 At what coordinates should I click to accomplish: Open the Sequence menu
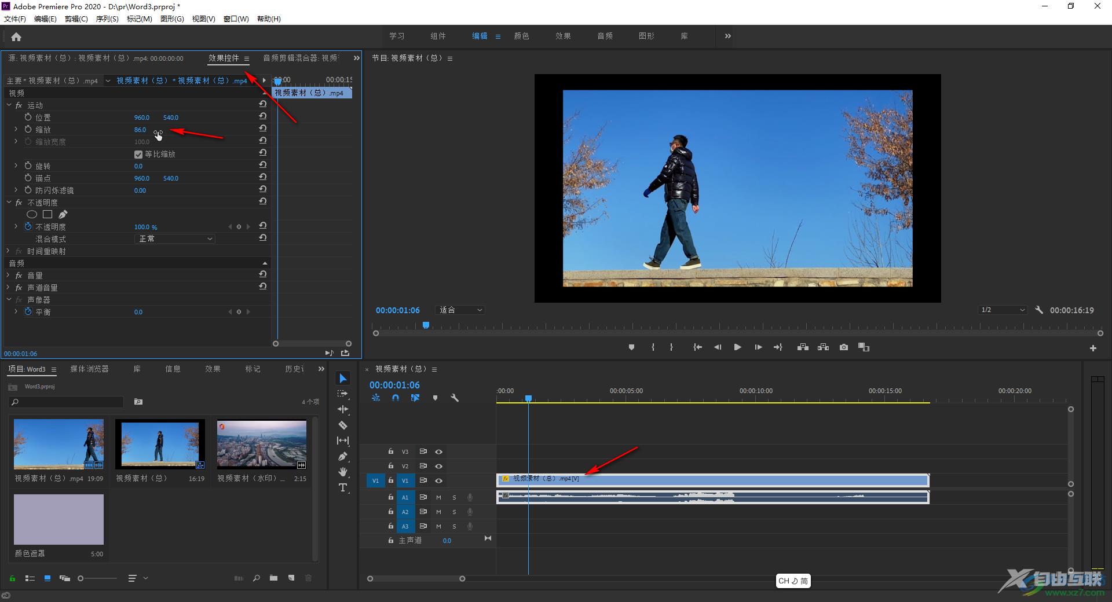(107, 19)
